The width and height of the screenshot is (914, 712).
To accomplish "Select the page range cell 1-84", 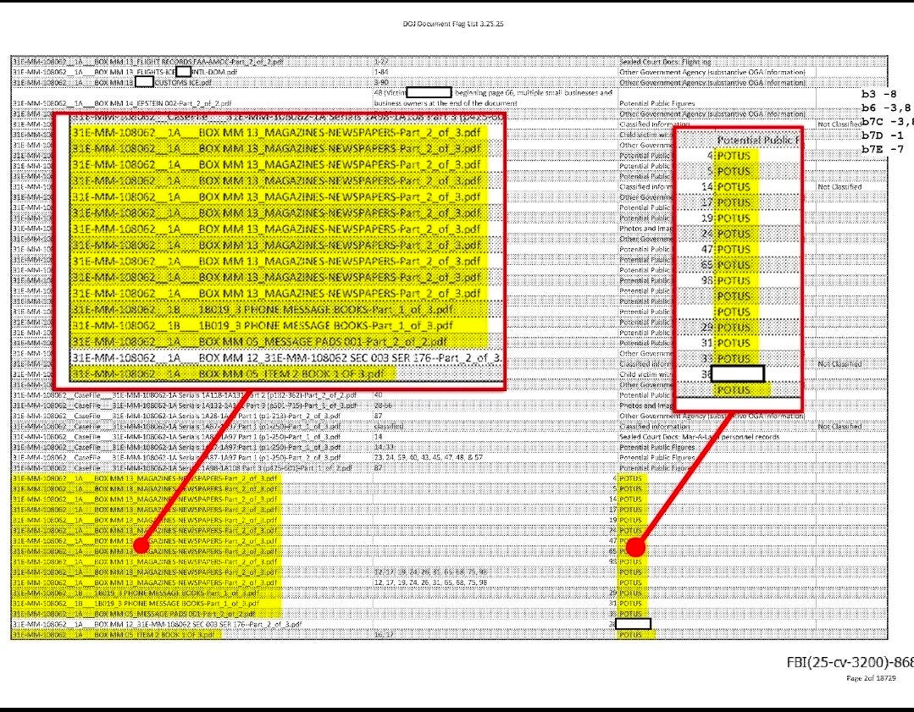I will pyautogui.click(x=380, y=72).
